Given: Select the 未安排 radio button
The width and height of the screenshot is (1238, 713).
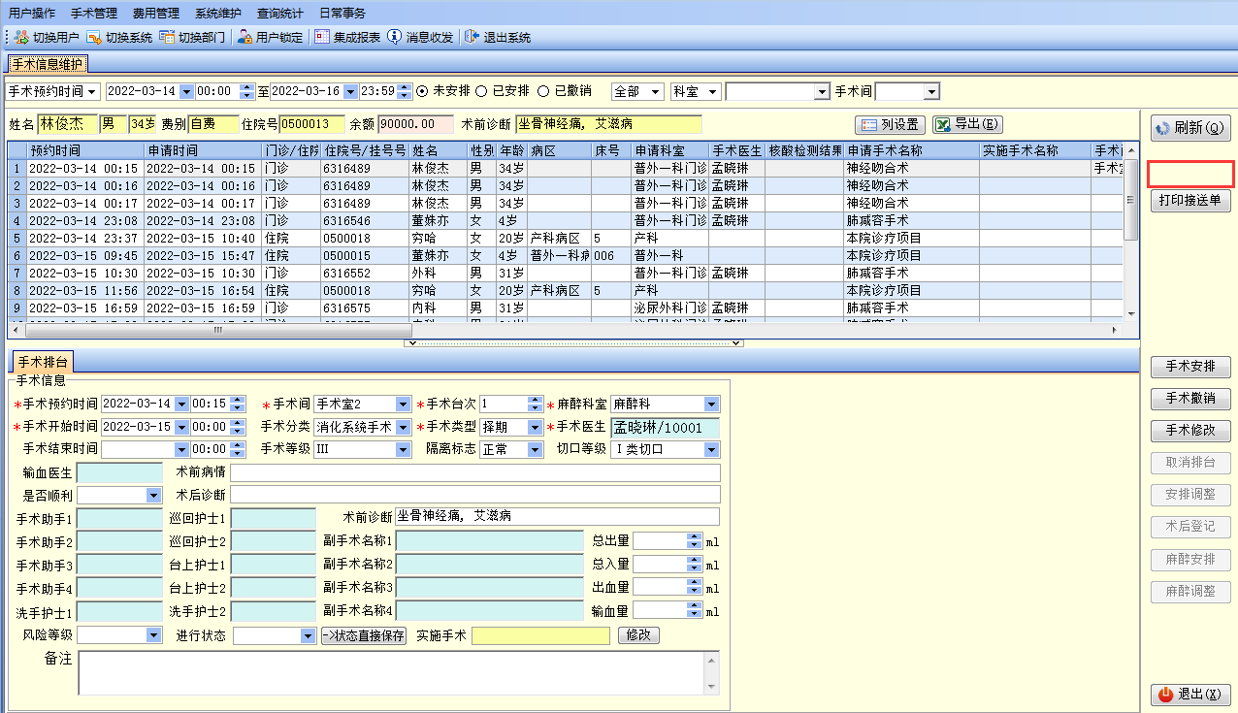Looking at the screenshot, I should coord(422,91).
